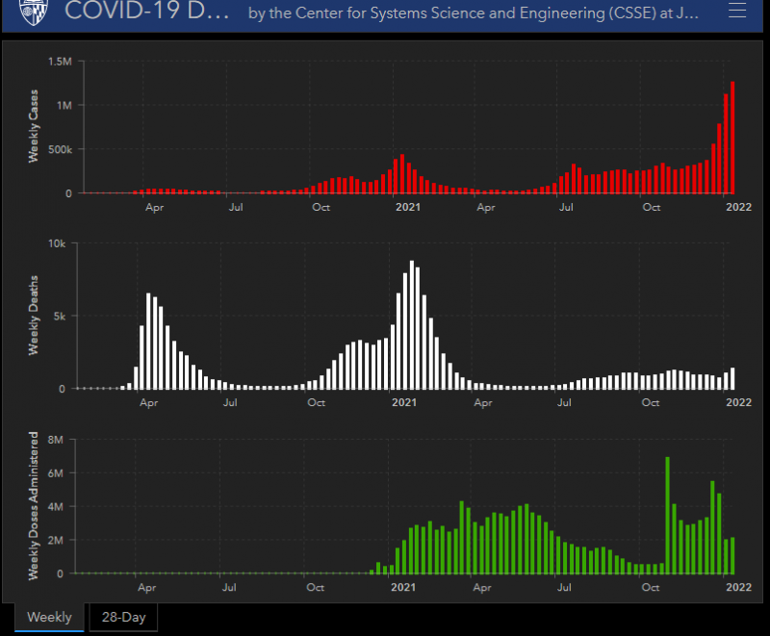Click the 2022 label on deaths chart
Image resolution: width=770 pixels, height=636 pixels.
[x=738, y=402]
